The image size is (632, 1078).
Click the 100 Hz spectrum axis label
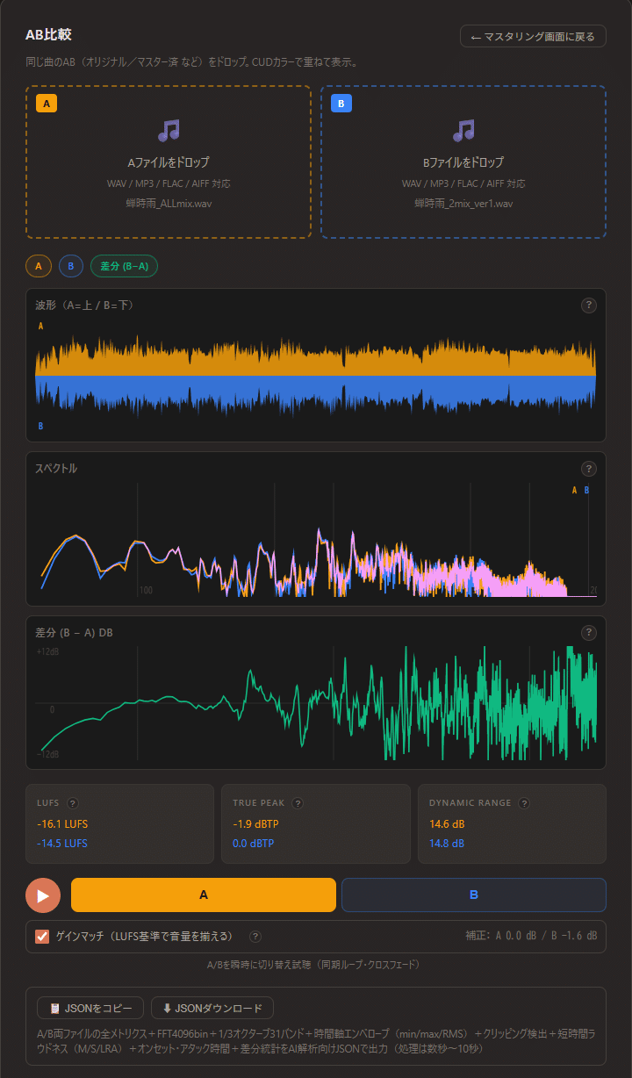(x=147, y=591)
